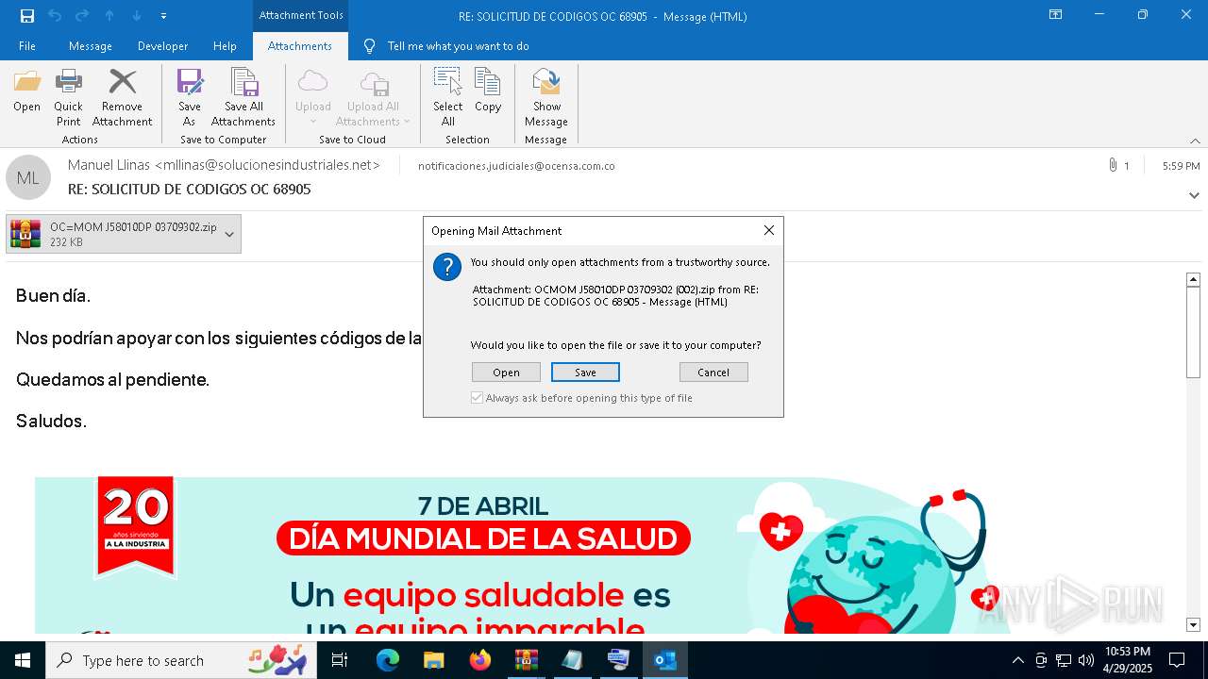Expand the zip attachment dropdown arrow
The width and height of the screenshot is (1208, 679).
click(229, 234)
